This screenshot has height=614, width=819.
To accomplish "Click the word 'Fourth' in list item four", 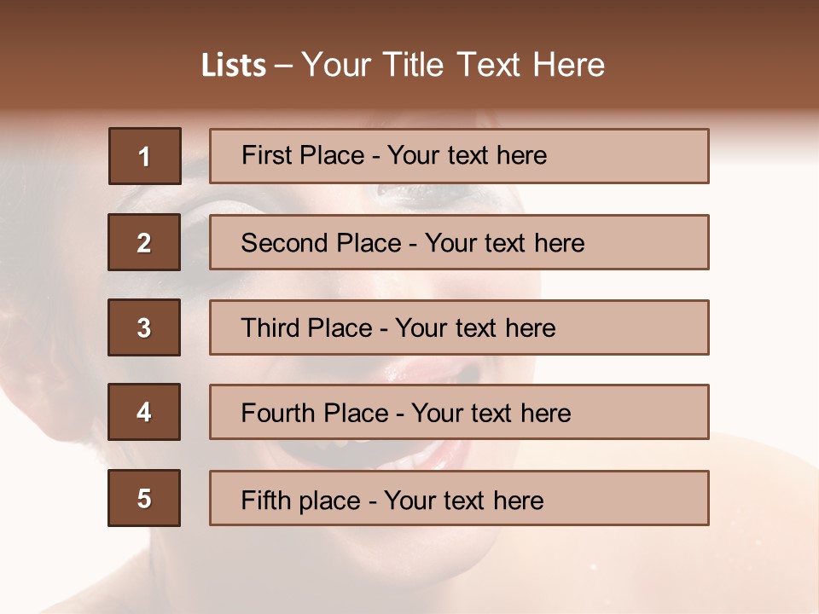I will coord(277,414).
